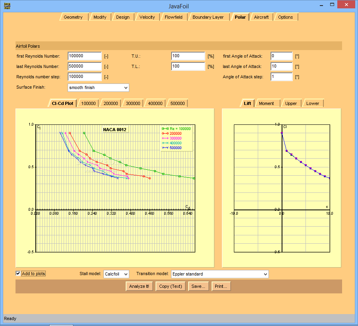358x326 pixels.
Task: Open the 400000 Reynolds results tab
Action: coord(156,103)
